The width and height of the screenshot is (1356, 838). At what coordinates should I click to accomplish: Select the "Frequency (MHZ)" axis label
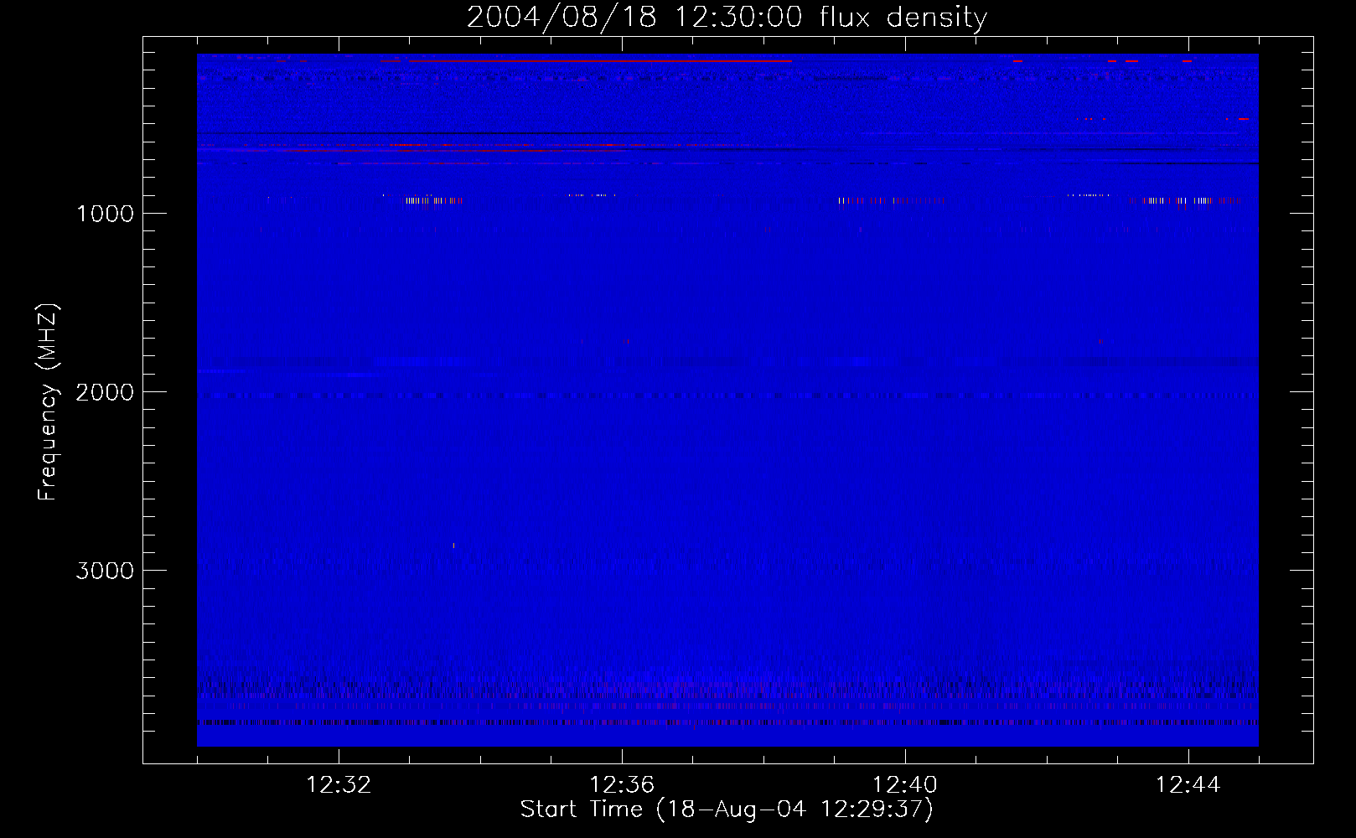point(48,402)
